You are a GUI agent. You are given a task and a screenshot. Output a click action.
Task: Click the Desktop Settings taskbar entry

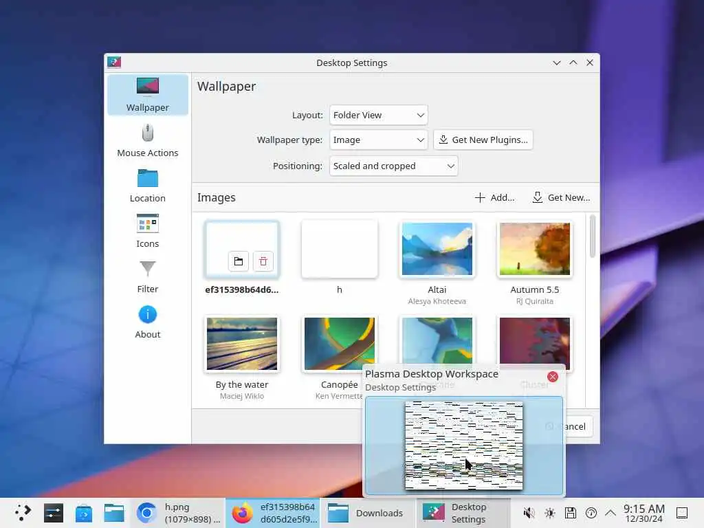[463, 513]
